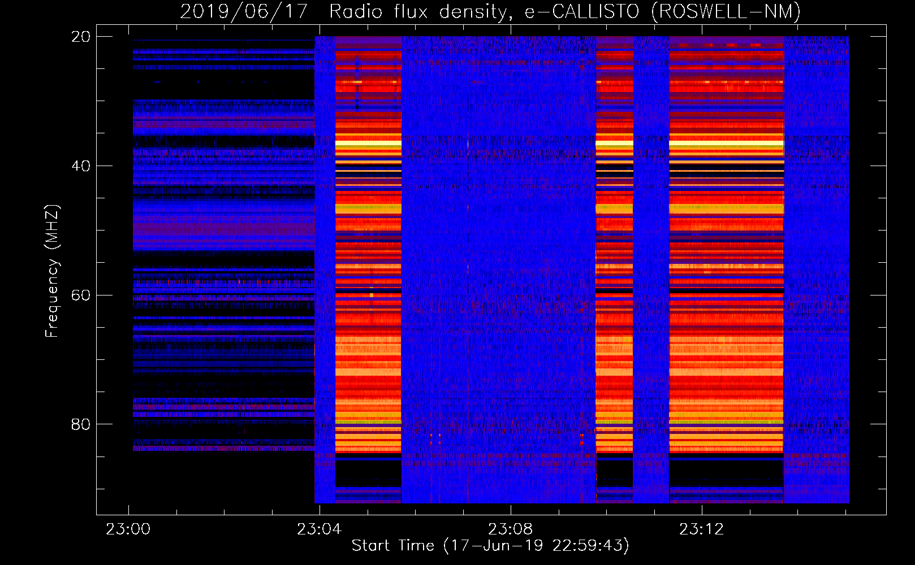Click the frequency tick label '60'
The image size is (915, 565).
click(x=80, y=295)
